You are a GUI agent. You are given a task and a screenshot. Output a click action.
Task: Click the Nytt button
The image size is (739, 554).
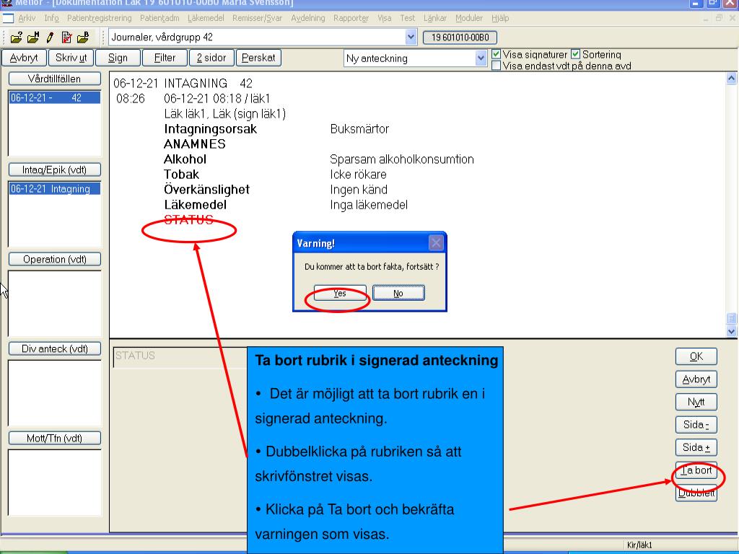[x=696, y=402]
